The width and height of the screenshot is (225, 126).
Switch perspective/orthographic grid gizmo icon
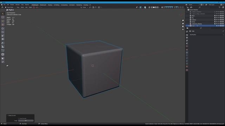click(183, 29)
